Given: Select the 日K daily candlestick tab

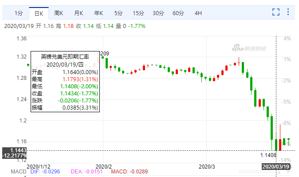Looking at the screenshot, I should 39,13.
